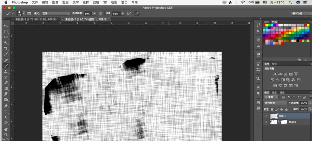The image size is (312, 141).
Task: Open the 模式 blend mode dropdown
Action: coord(56,13)
